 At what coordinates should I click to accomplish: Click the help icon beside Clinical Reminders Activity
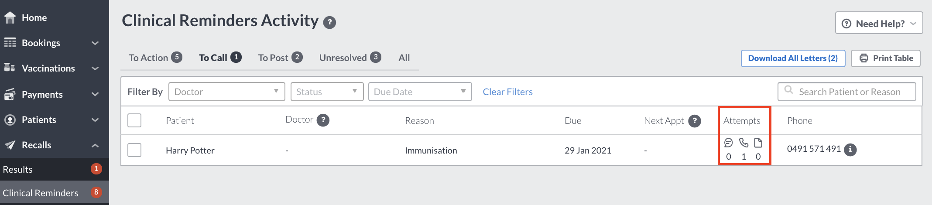click(329, 22)
